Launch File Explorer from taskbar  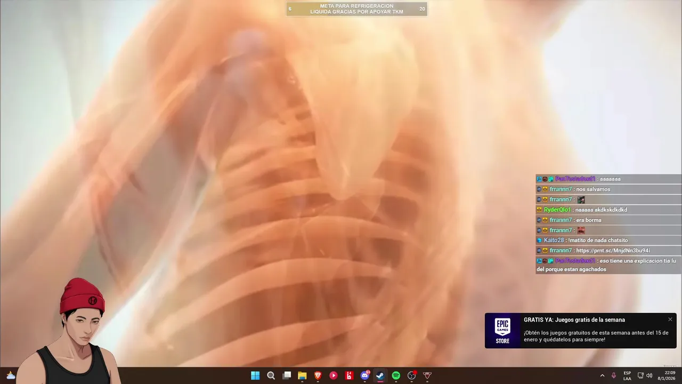point(302,375)
